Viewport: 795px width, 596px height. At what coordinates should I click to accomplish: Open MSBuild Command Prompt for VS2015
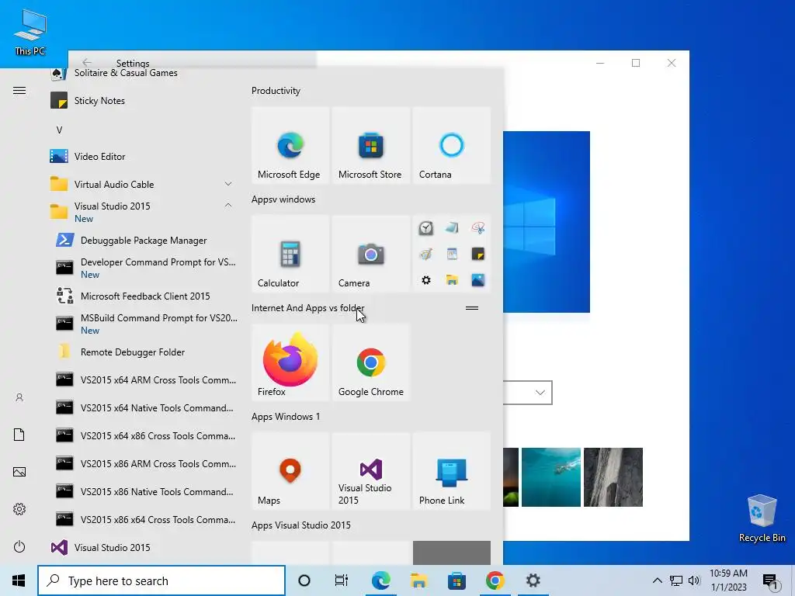pyautogui.click(x=144, y=324)
